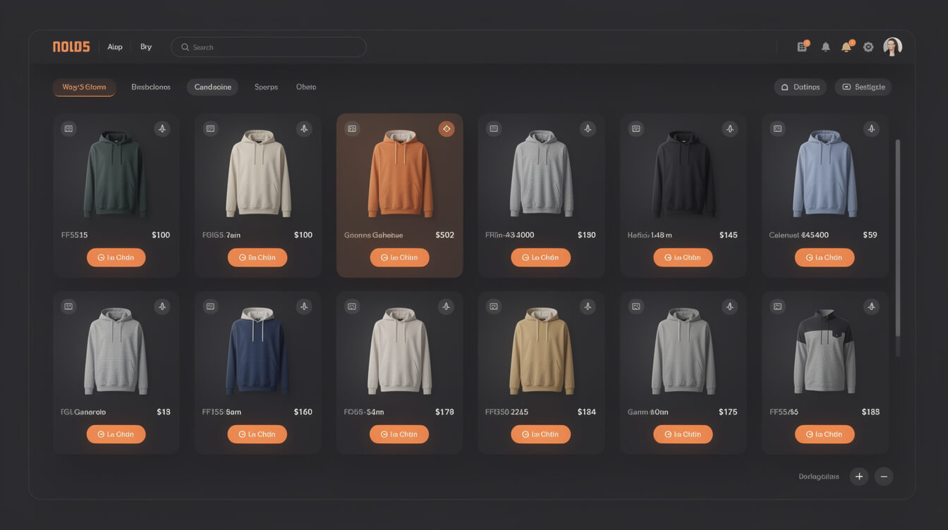Screen dimensions: 948x530
Task: Select the Way'S Giorn tab
Action: 84,87
